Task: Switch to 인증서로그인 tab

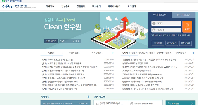Action: pos(183,15)
